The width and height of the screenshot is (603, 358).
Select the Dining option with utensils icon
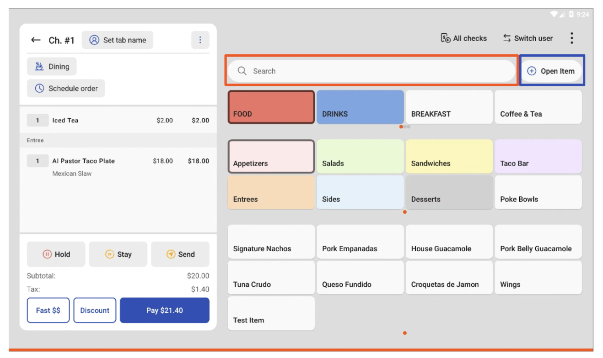51,66
